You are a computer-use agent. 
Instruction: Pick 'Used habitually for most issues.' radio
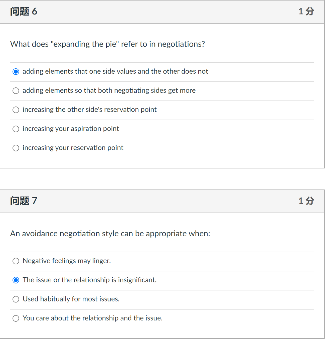pos(16,299)
